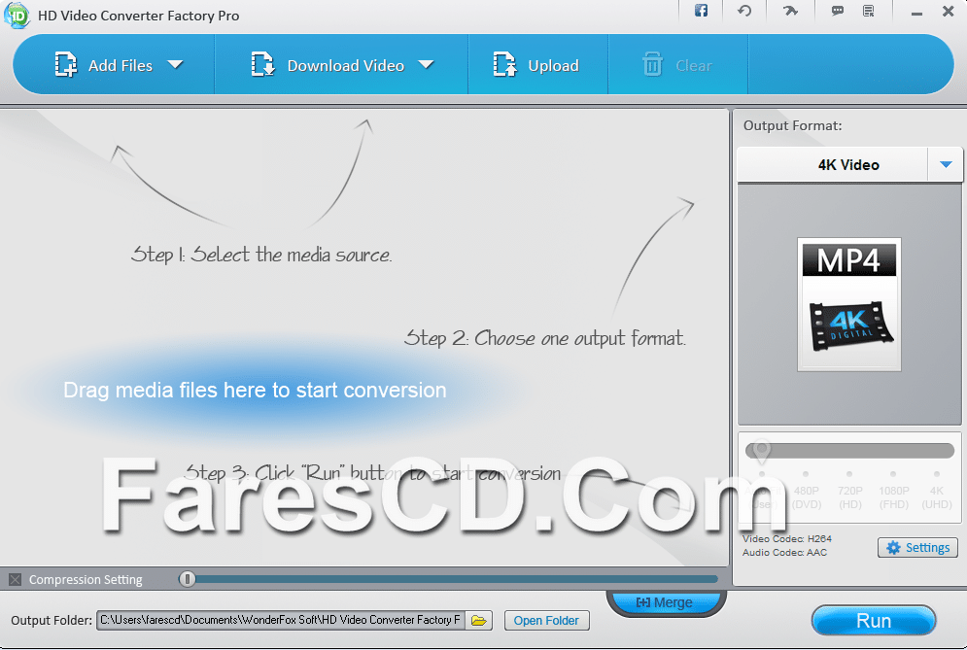The height and width of the screenshot is (650, 967).
Task: Click the Upload document-arrow icon
Action: (504, 65)
